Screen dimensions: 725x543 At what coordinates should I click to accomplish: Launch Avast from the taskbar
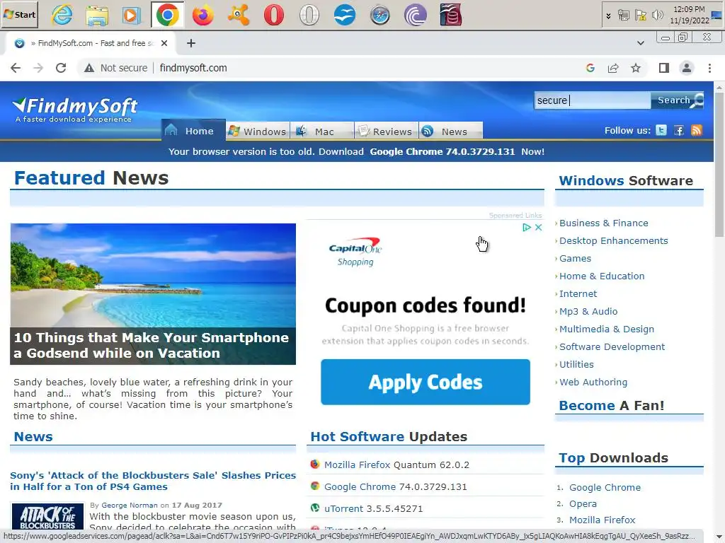(238, 15)
